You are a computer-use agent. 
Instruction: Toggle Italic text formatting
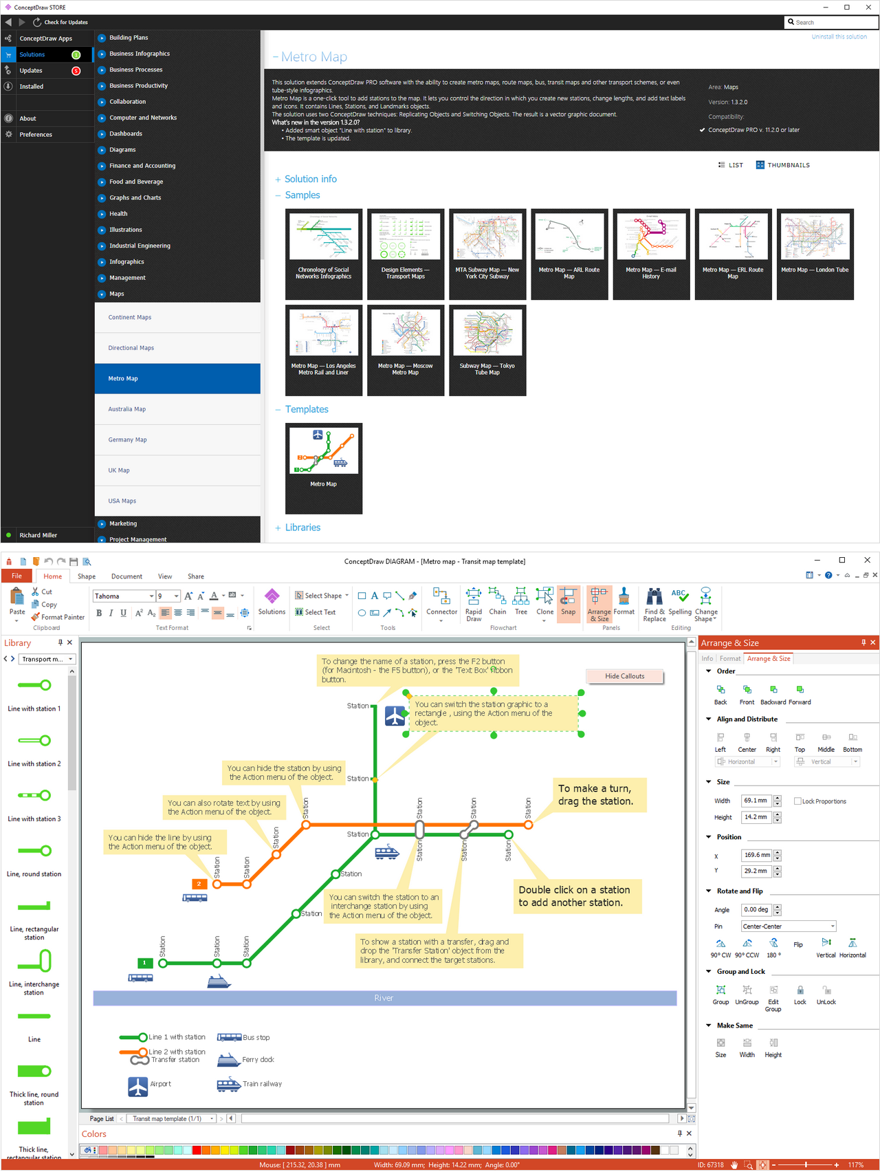coord(111,613)
